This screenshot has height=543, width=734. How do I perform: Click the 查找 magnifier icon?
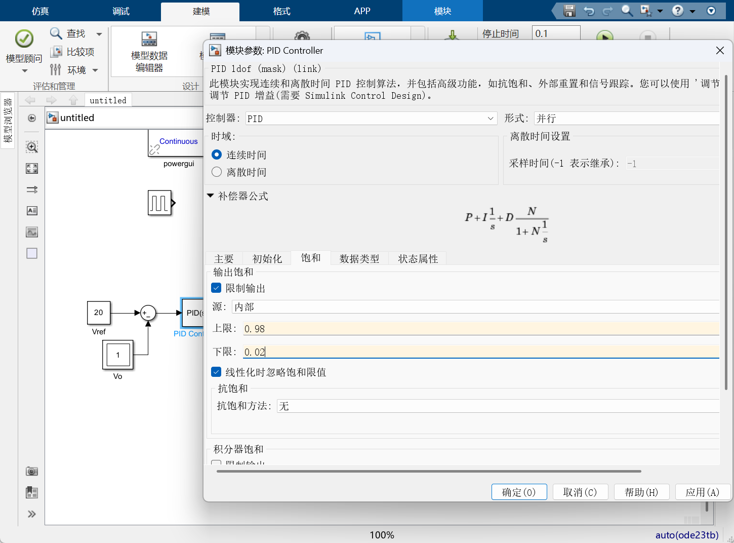56,33
